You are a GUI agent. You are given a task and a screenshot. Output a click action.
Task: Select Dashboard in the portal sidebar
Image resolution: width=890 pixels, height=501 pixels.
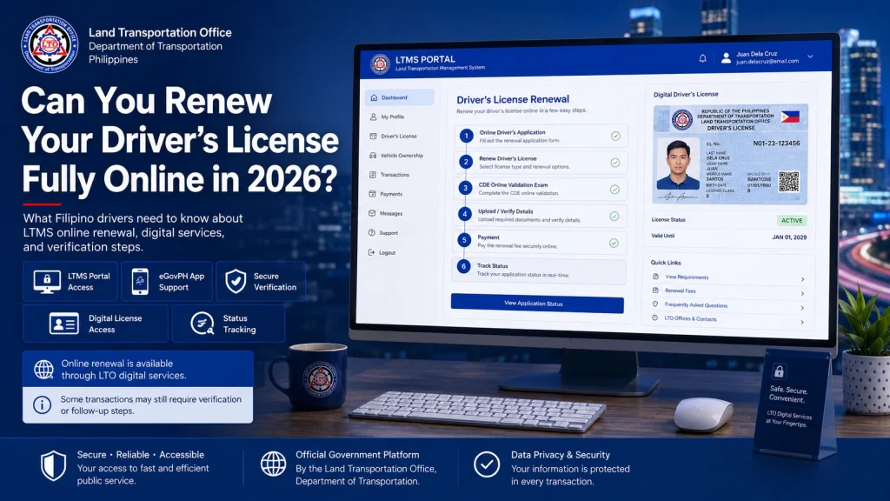400,97
